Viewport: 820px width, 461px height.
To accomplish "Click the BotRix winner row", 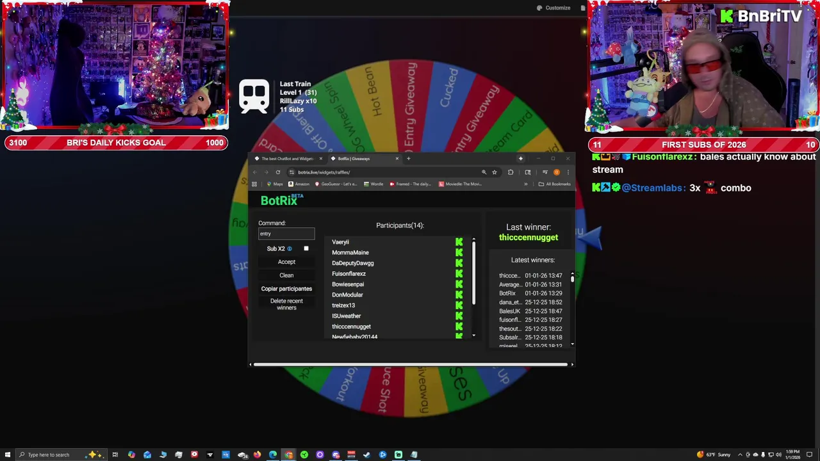I will coord(530,293).
